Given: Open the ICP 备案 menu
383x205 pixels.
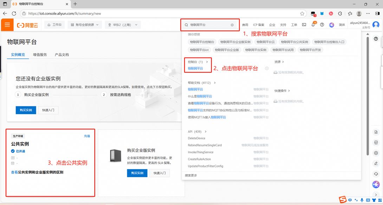Looking at the screenshot, I should click(259, 25).
